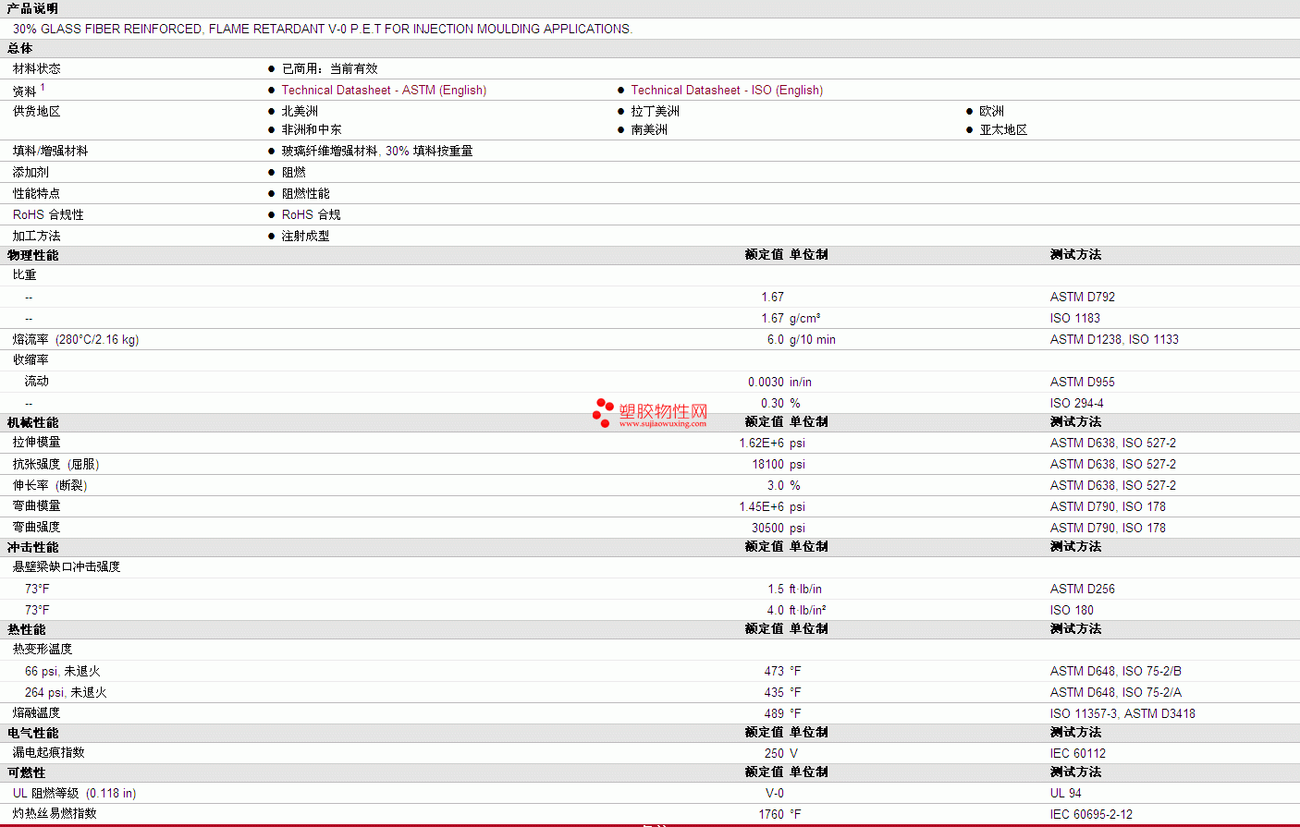1300x827 pixels.
Task: Select the 材料状态 row label
Action: point(37,68)
